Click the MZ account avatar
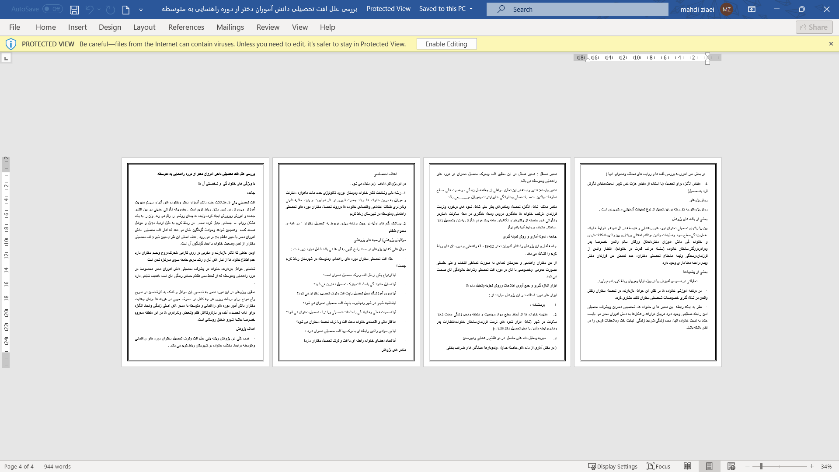 click(x=727, y=9)
